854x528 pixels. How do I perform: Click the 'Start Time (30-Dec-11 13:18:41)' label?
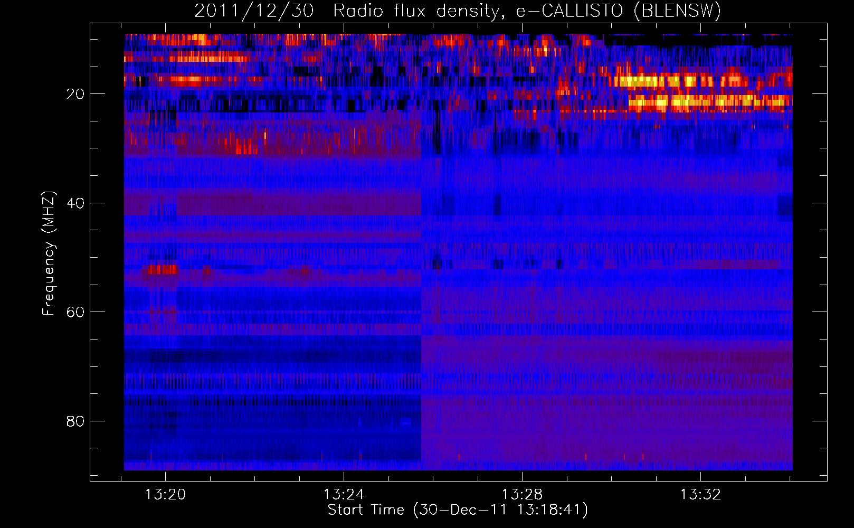click(458, 510)
